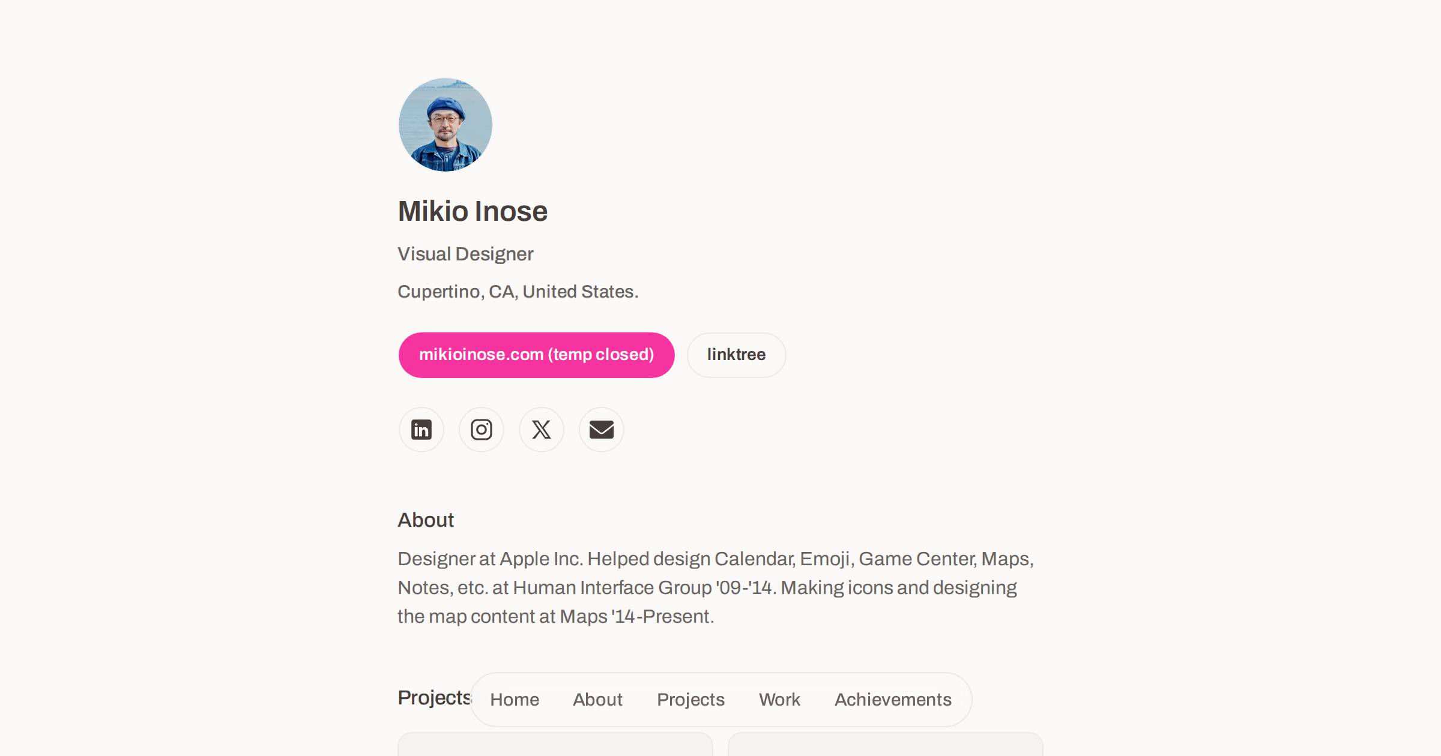The width and height of the screenshot is (1441, 756).
Task: Click Mikio Inose's circular profile photo
Action: [446, 125]
